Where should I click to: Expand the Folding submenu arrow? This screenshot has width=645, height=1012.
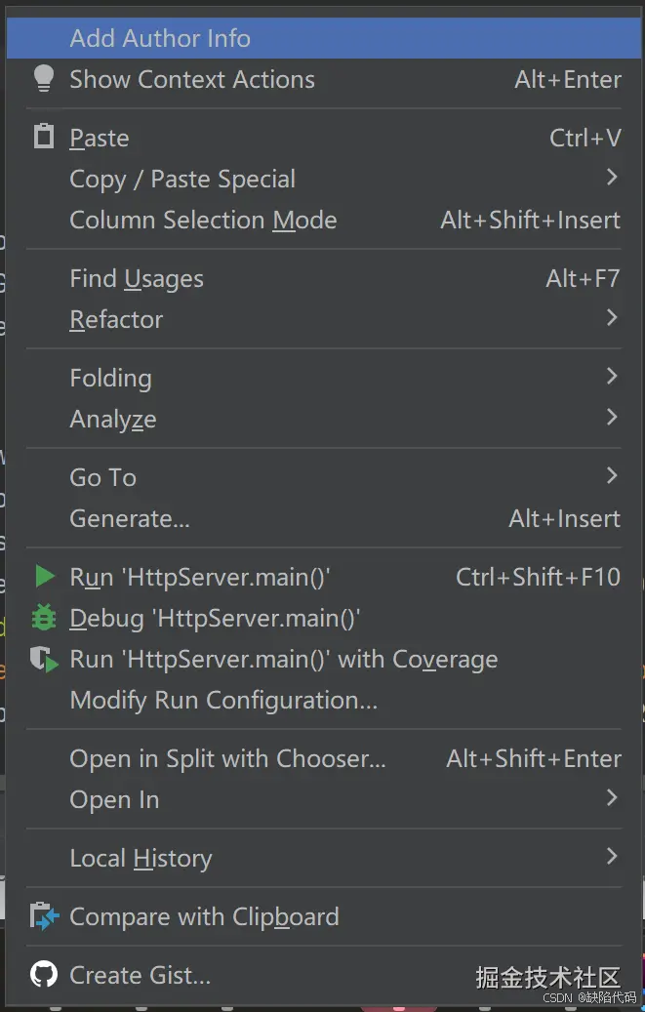[x=612, y=377]
